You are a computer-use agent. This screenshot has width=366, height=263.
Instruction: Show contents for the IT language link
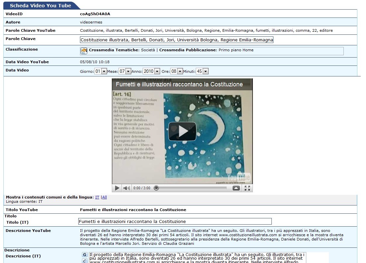coord(97,197)
